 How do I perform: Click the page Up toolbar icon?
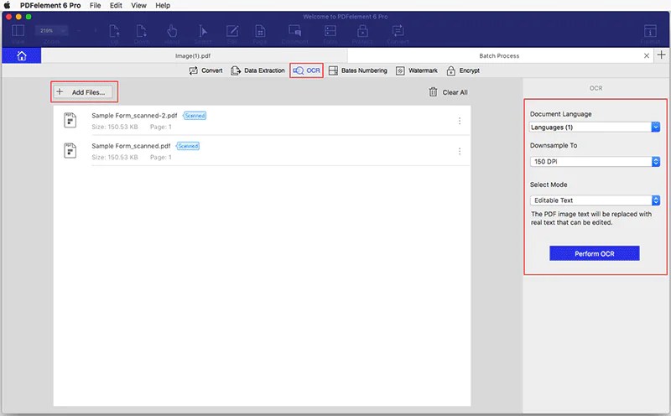(114, 31)
